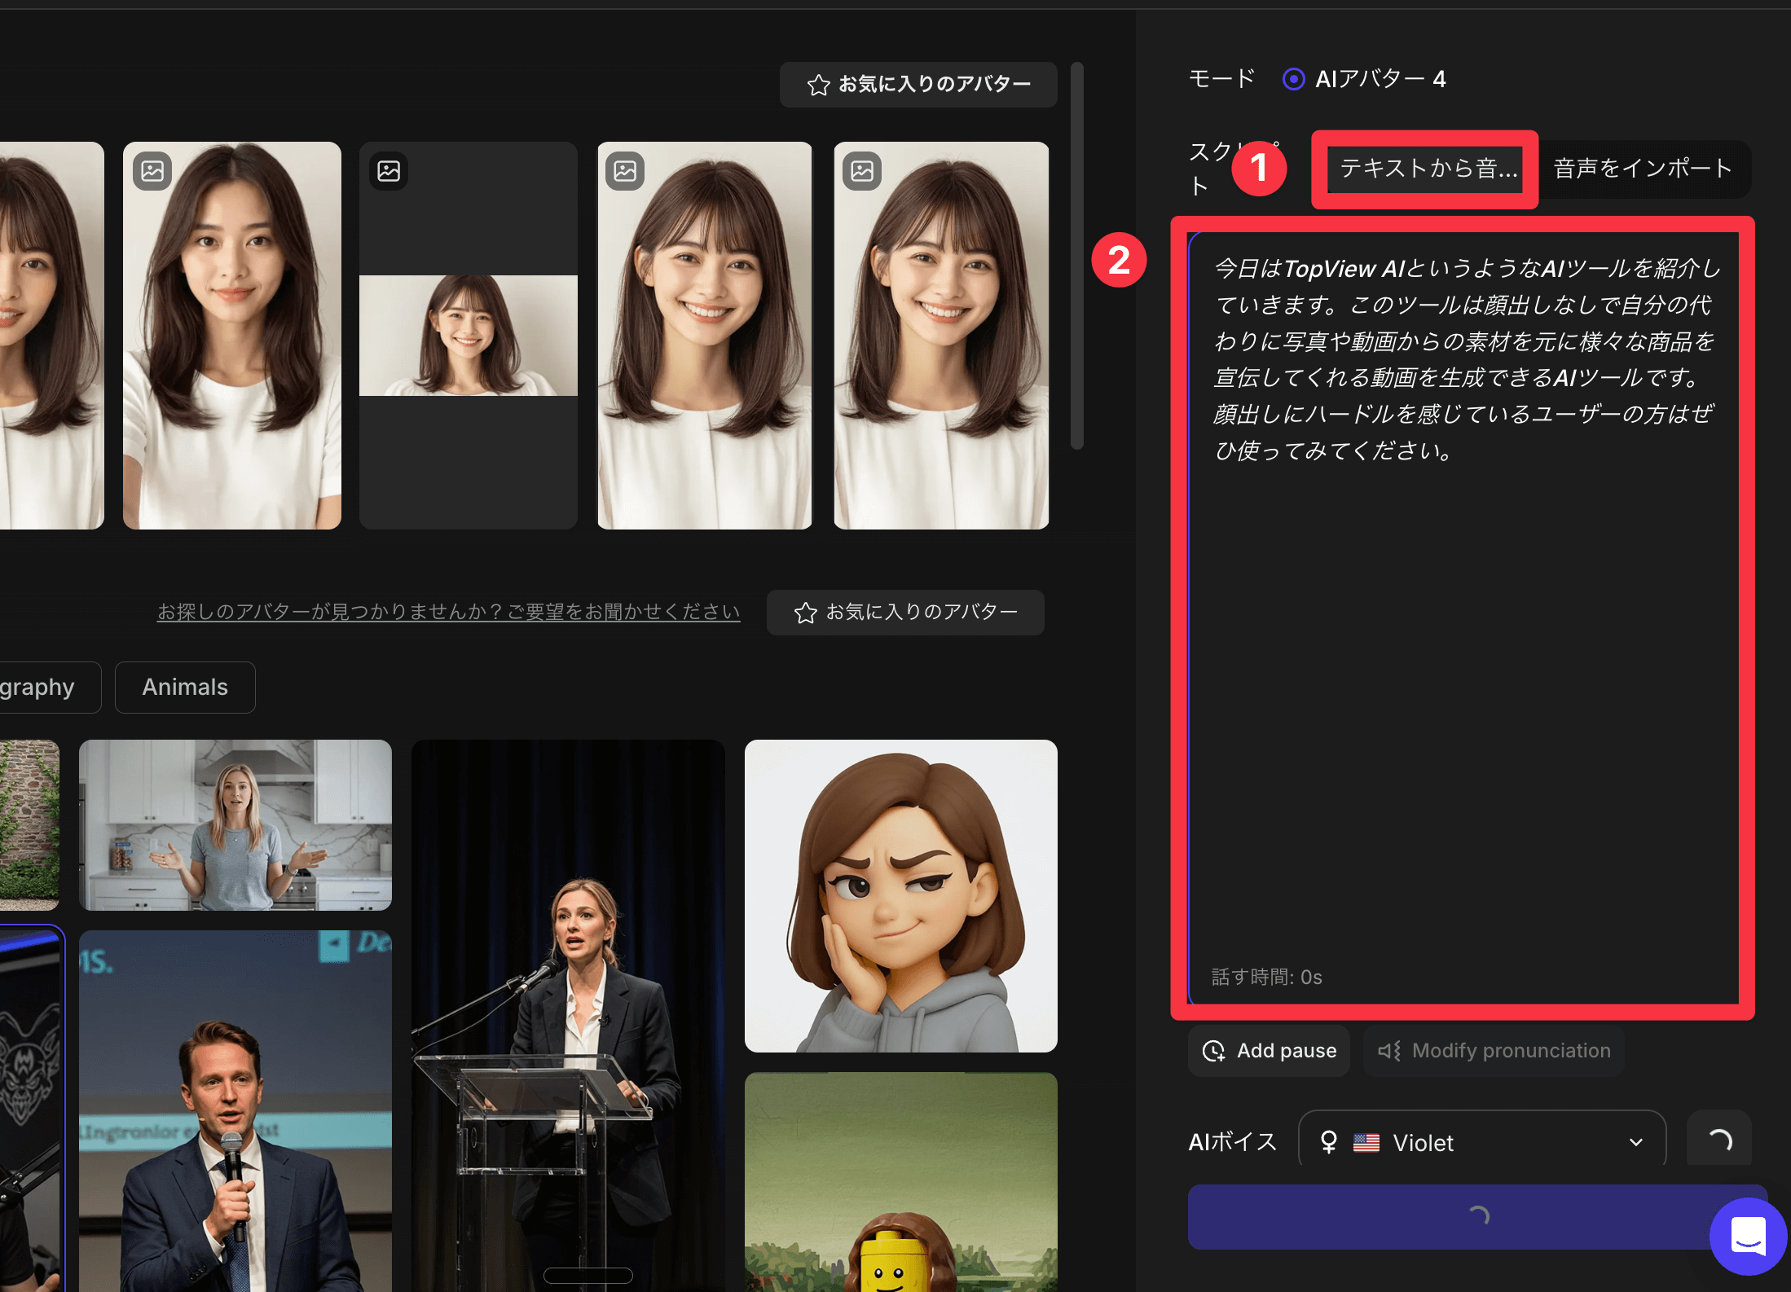Select the AIアバター 4 mode radio button
Viewport: 1791px width, 1292px height.
tap(1293, 78)
